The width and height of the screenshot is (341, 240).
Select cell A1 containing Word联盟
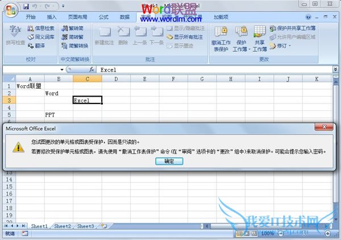point(30,86)
